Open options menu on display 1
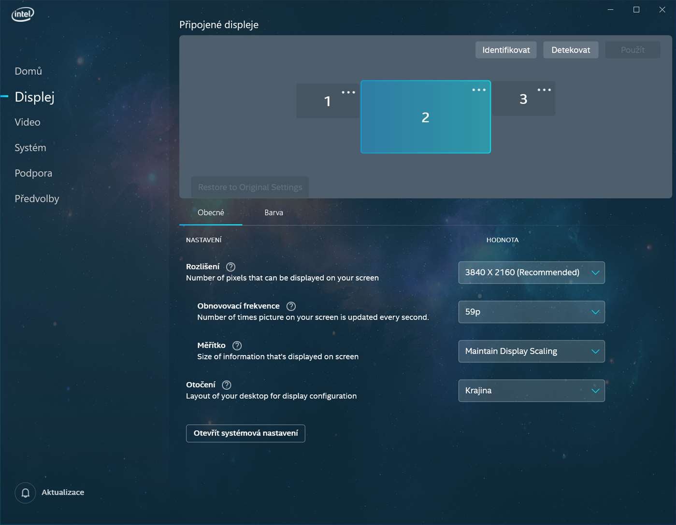This screenshot has width=676, height=525. [348, 91]
